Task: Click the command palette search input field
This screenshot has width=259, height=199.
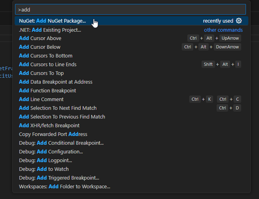Action: coord(130,10)
